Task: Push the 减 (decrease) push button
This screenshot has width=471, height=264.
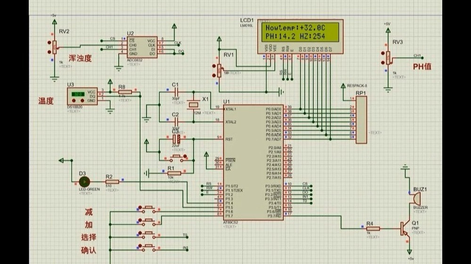Action: [148, 209]
